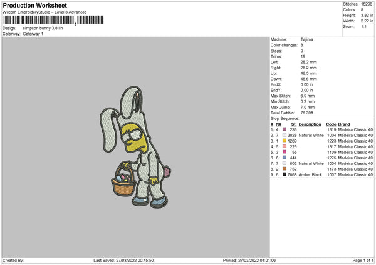The height and width of the screenshot is (265, 376).
Task: Select 'Last Saved: 27/03/2022 00:45:50' footer text
Action: [123, 261]
